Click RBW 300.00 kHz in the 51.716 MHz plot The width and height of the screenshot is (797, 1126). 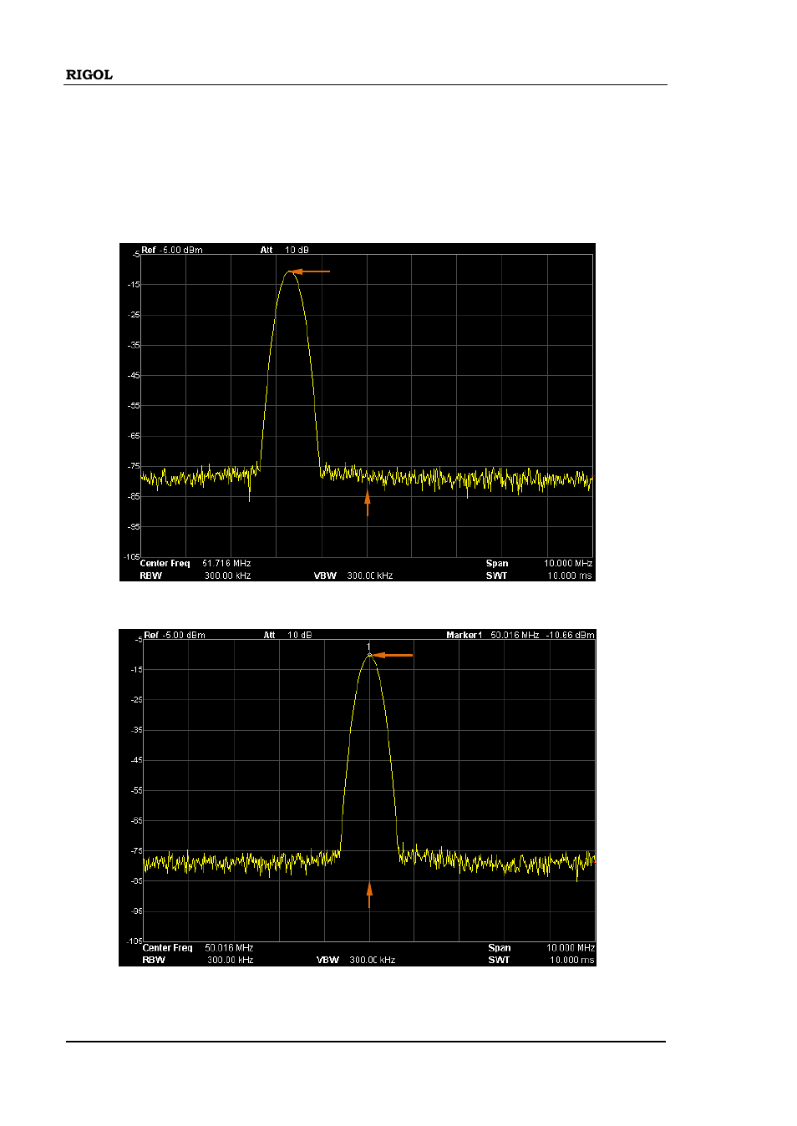195,576
